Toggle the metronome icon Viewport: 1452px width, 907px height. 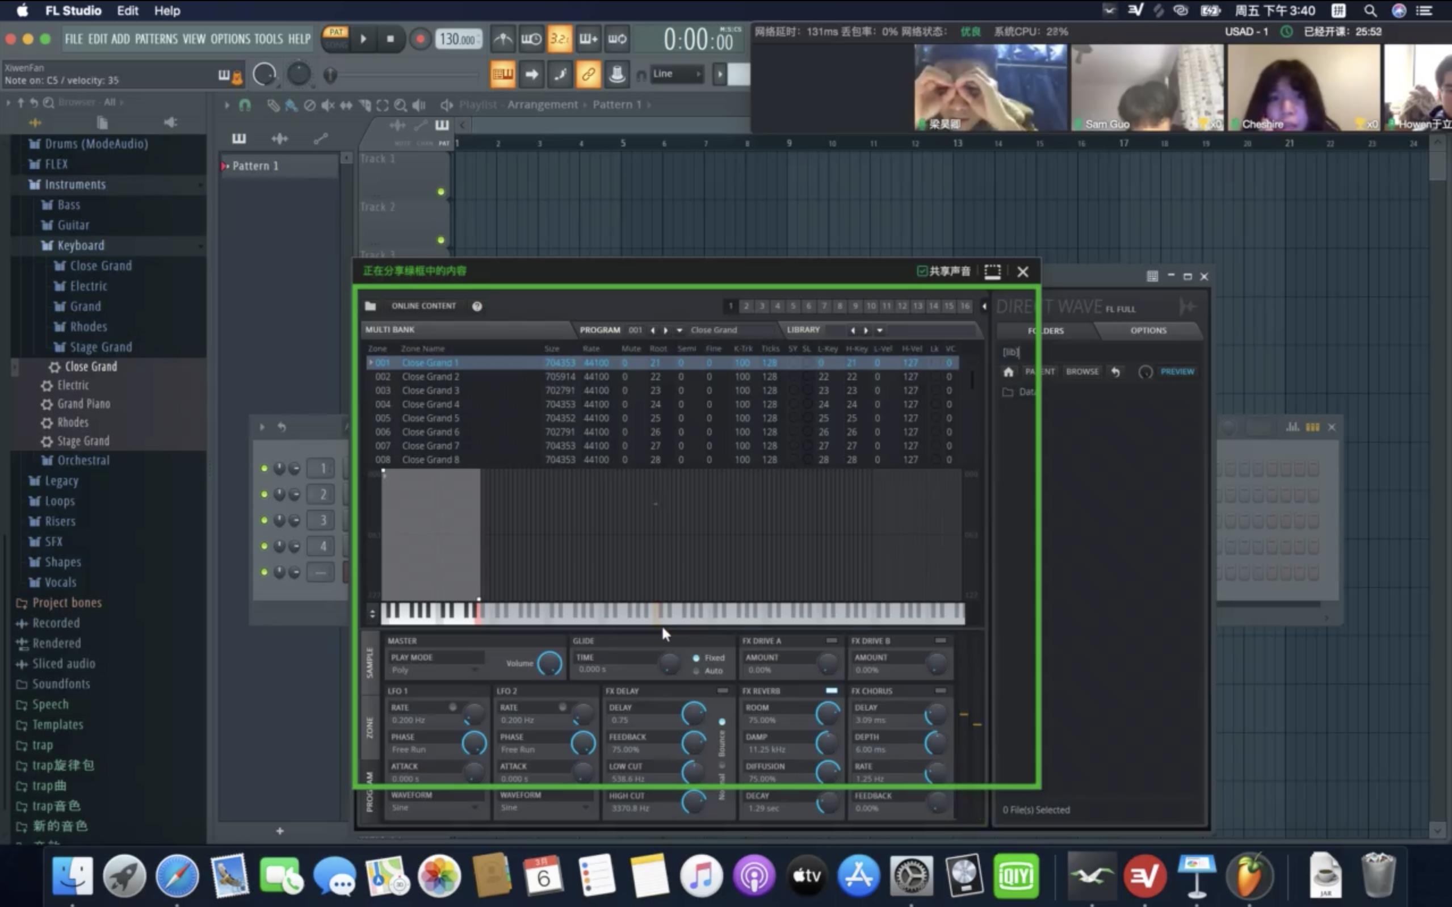pos(502,40)
